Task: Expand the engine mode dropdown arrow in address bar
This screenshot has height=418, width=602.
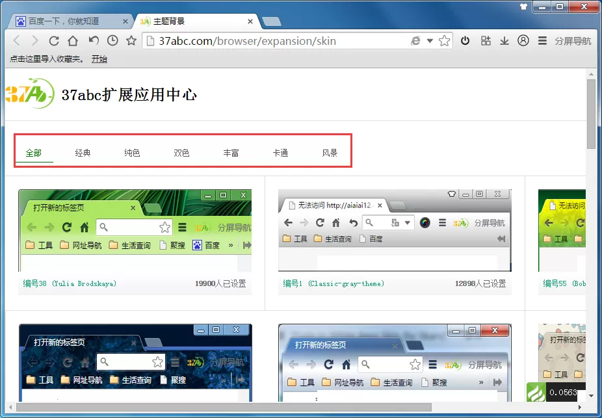Action: click(x=430, y=41)
